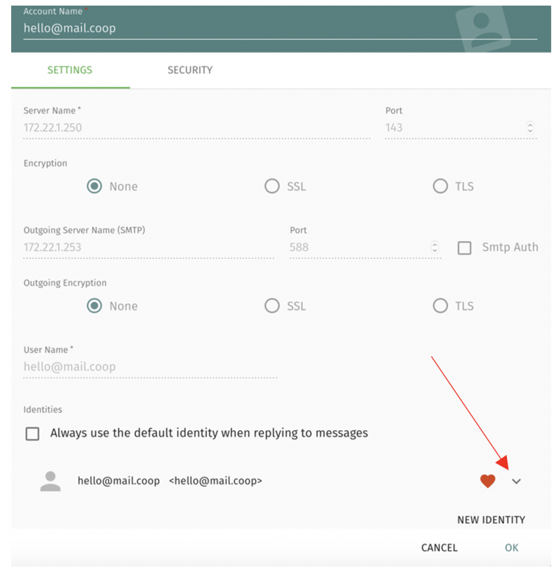The width and height of the screenshot is (560, 573).
Task: Expand the hello@mail.coop identity chevron
Action: tap(516, 481)
